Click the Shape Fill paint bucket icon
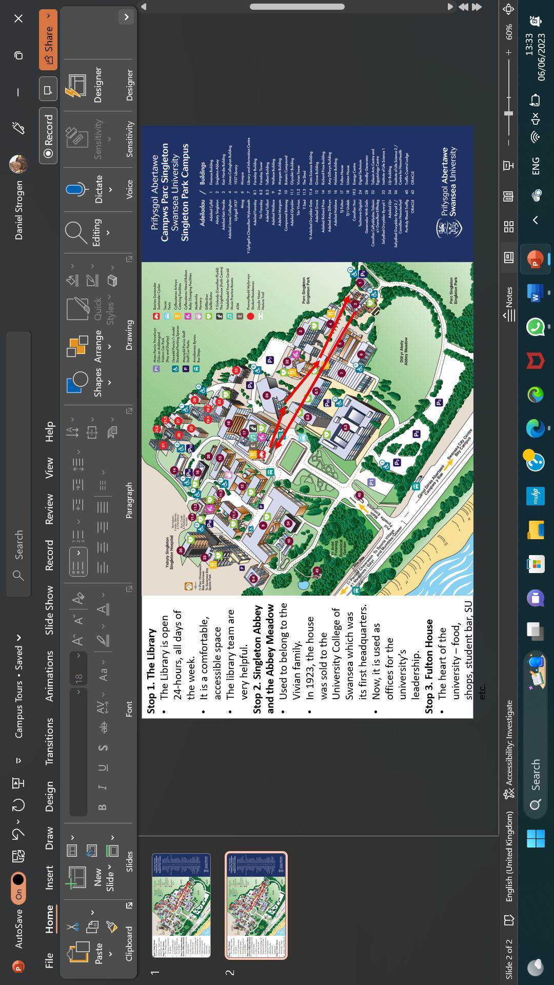Image resolution: width=554 pixels, height=985 pixels. (x=72, y=280)
